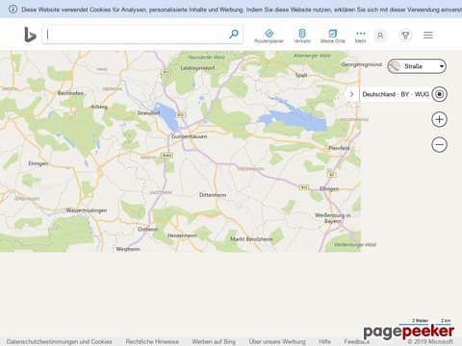The width and height of the screenshot is (462, 346).
Task: Click the Hilfe footer link
Action: click(324, 341)
